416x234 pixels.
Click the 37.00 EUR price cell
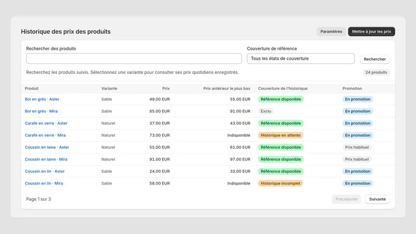tap(160, 123)
